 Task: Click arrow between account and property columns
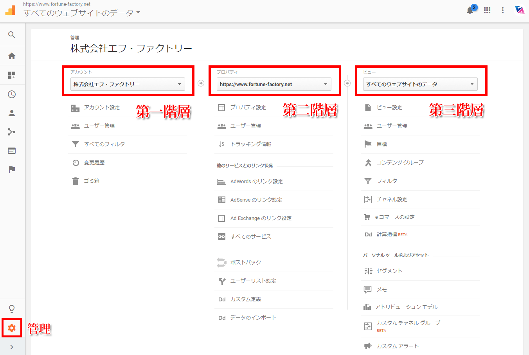pyautogui.click(x=201, y=83)
